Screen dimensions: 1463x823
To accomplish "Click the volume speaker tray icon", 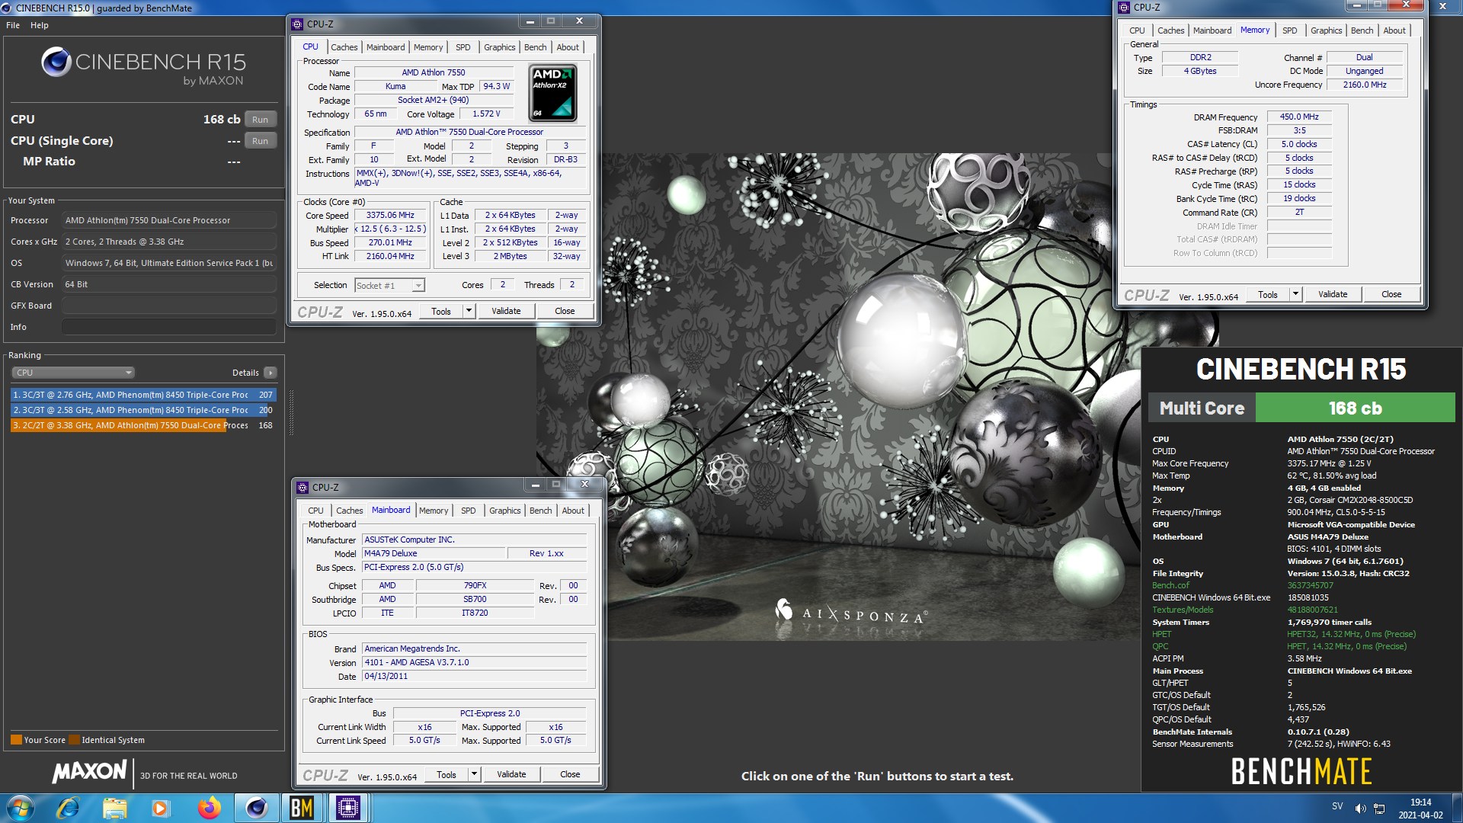I will tap(1360, 808).
